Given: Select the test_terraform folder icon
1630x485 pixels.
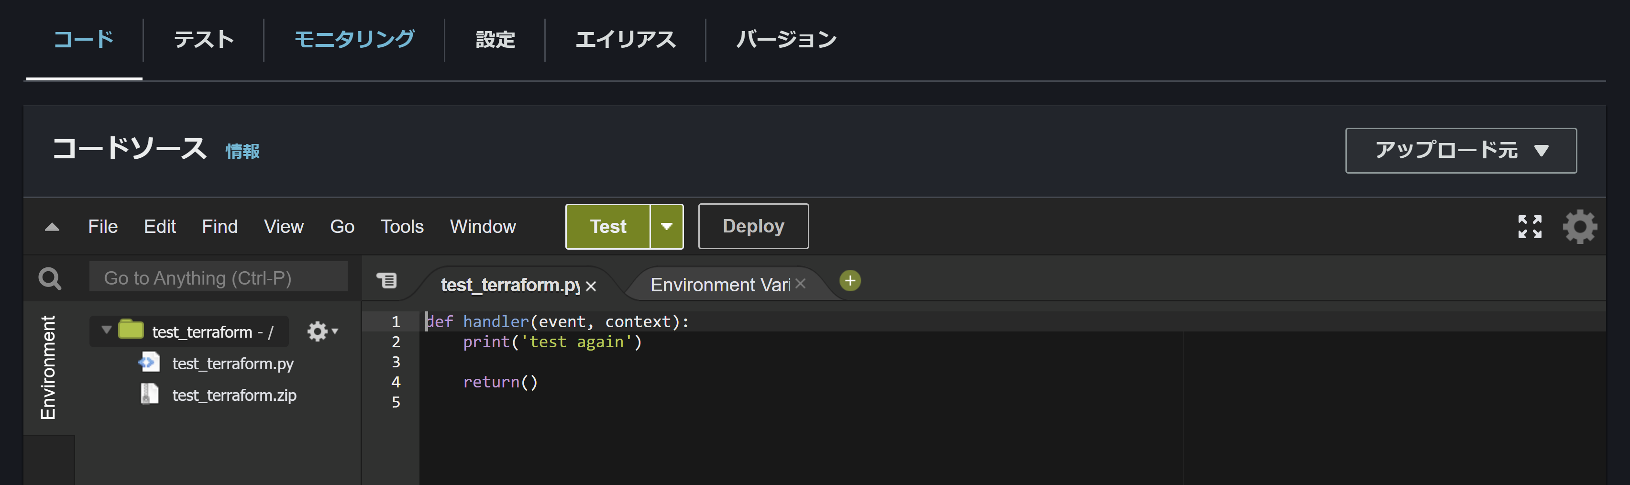Looking at the screenshot, I should coord(131,331).
